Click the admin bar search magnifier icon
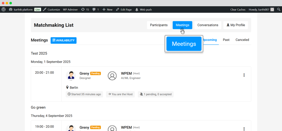282x131 pixels. pyautogui.click(x=279, y=10)
